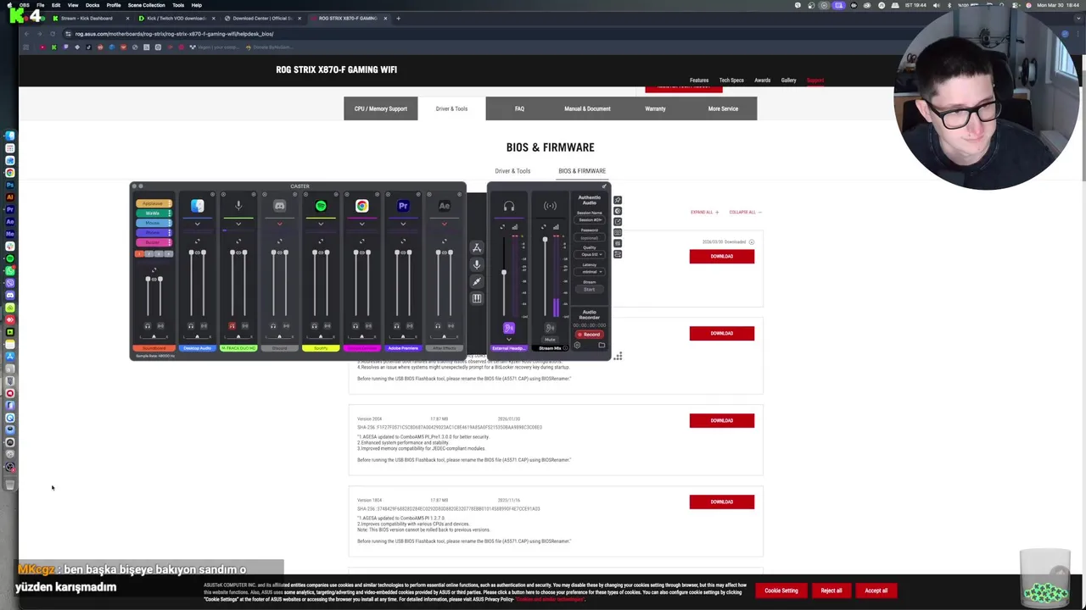Add a piano instrument source in Caster

(x=476, y=298)
